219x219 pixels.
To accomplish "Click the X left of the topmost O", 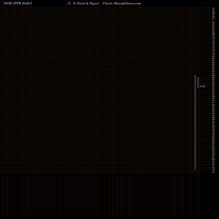I will pos(195,78).
